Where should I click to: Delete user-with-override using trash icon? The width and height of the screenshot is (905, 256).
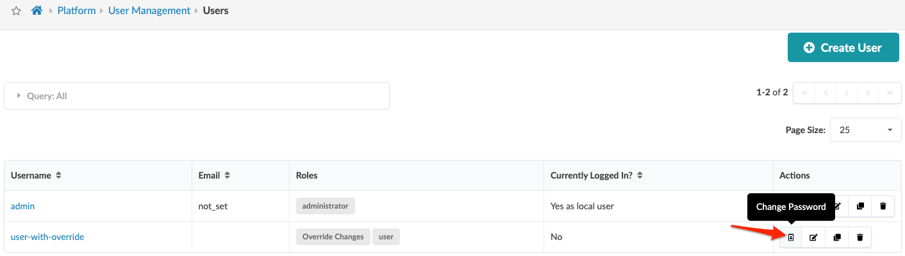point(859,237)
